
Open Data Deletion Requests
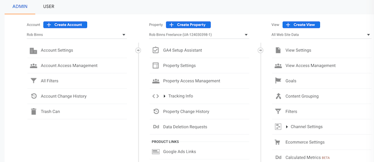(185, 127)
